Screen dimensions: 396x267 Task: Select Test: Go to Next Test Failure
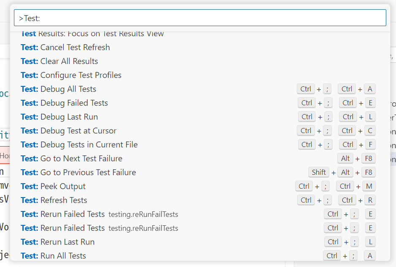[x=200, y=158]
